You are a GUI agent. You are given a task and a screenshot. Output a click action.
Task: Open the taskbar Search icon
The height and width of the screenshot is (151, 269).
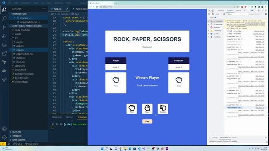coord(107,148)
